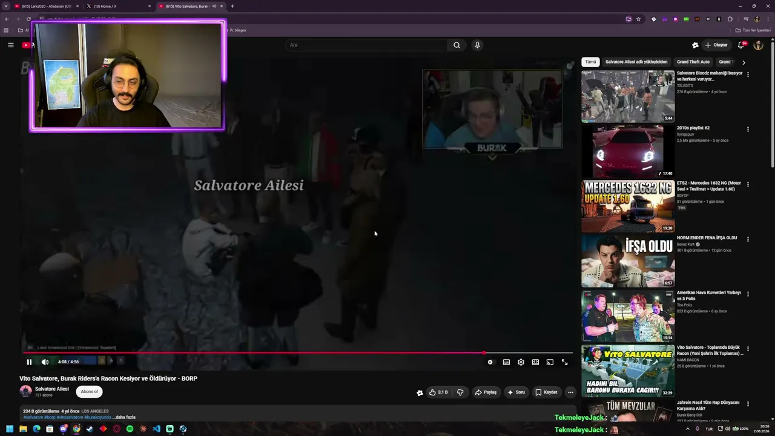Bookmark this page with the star icon

tap(638, 19)
